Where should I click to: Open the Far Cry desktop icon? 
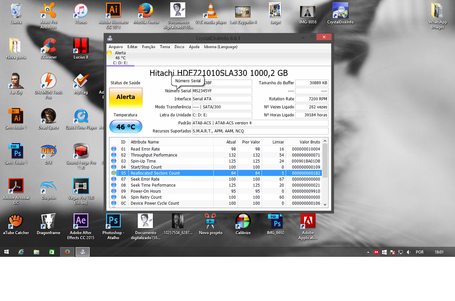pyautogui.click(x=16, y=84)
